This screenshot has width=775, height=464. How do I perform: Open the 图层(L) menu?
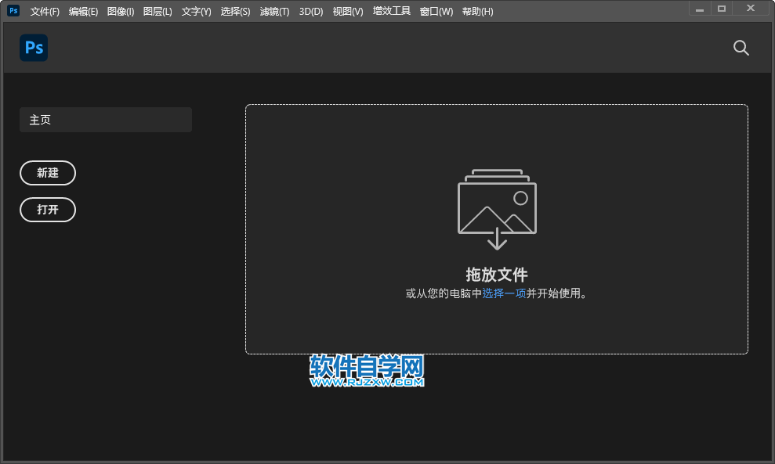tap(157, 12)
